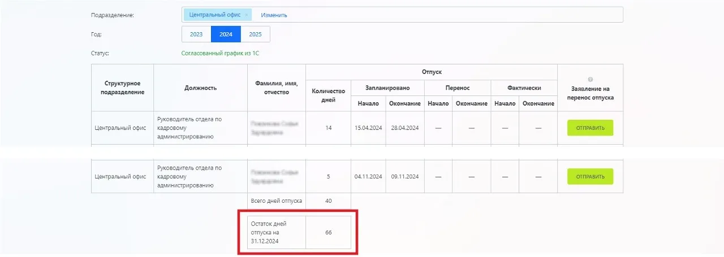Click the remaining vacation days value 66
Screen dimensions: 724x257
328,233
